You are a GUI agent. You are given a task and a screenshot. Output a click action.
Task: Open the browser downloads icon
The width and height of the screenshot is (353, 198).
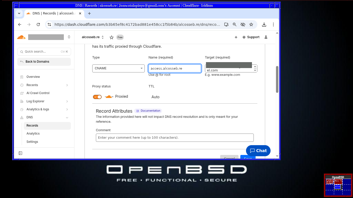pos(264,24)
